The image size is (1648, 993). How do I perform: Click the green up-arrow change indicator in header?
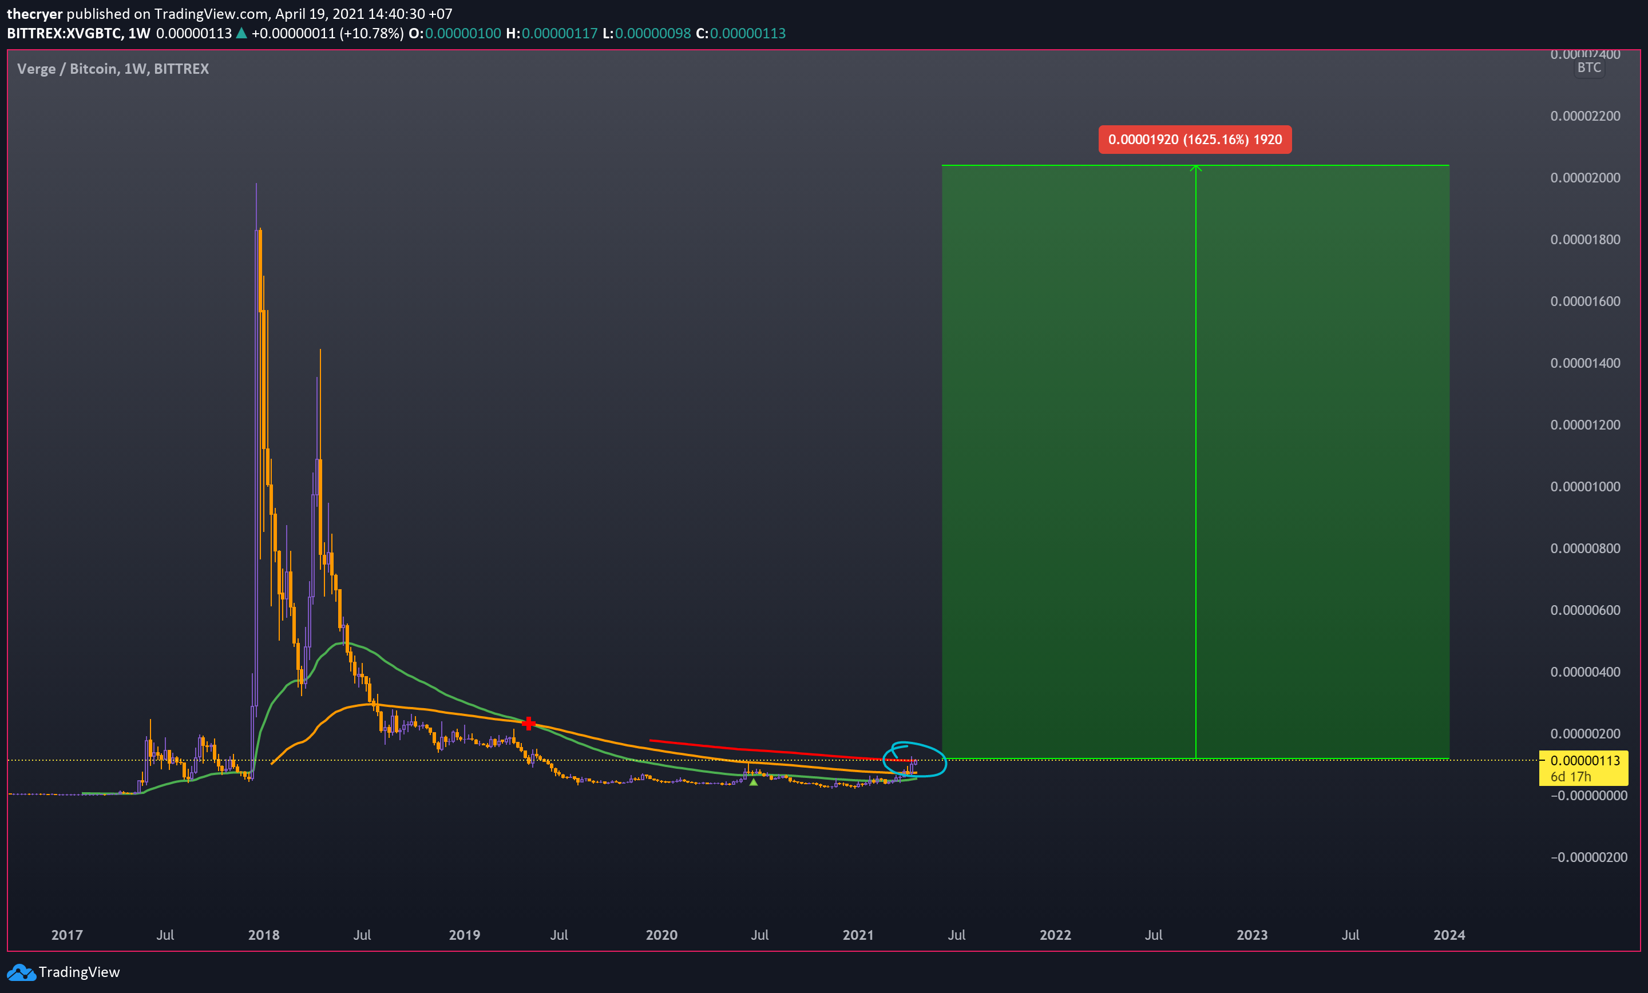[x=241, y=33]
